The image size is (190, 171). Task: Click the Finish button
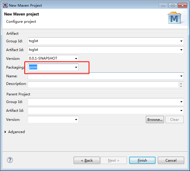tap(142, 160)
